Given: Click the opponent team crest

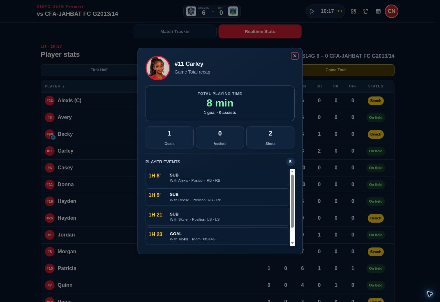Looking at the screenshot, I should [233, 11].
